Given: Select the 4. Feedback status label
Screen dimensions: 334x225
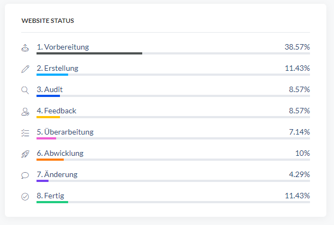Looking at the screenshot, I should tap(56, 111).
